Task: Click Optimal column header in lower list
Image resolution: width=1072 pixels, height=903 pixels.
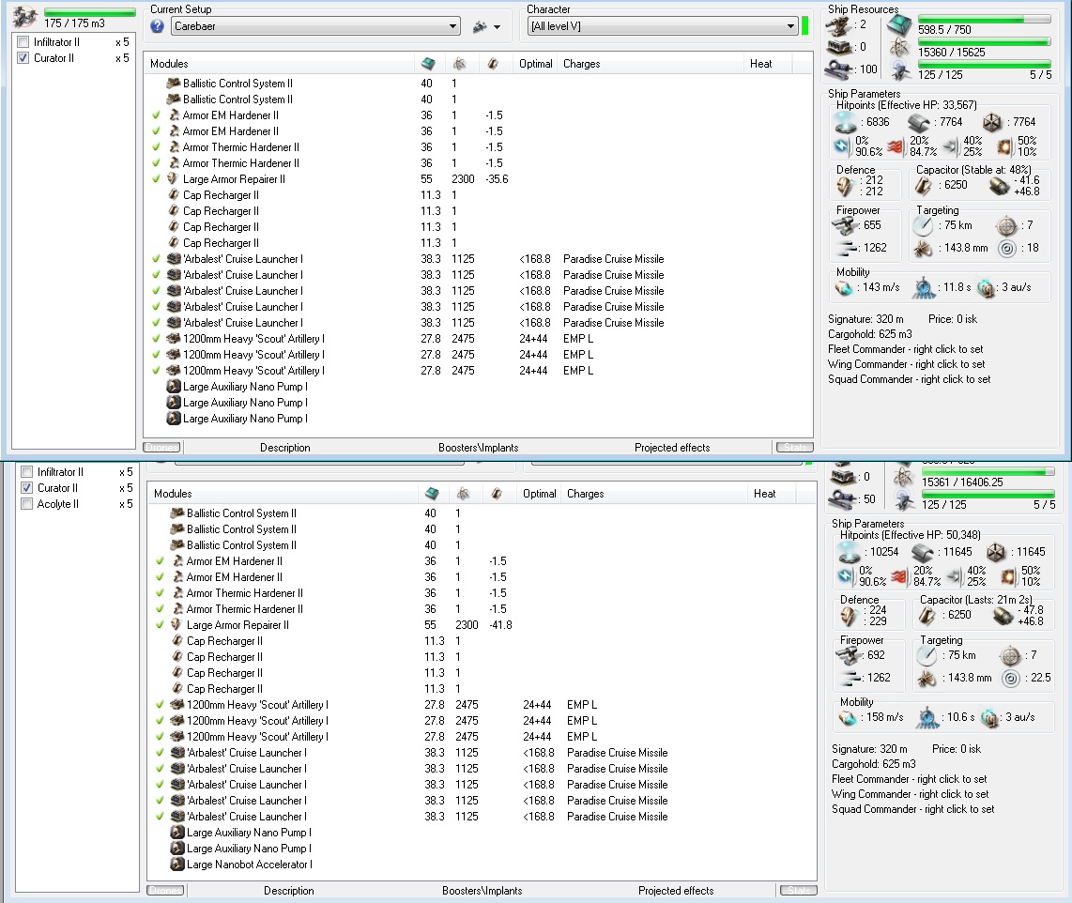Action: click(540, 494)
